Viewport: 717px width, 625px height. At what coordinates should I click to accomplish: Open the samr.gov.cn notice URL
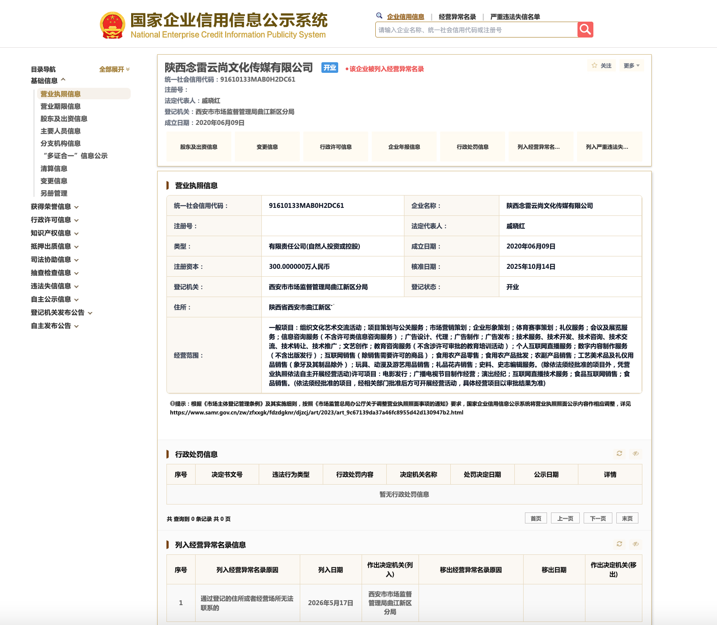pyautogui.click(x=317, y=412)
